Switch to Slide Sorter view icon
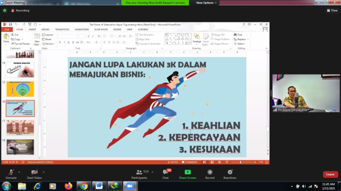Image resolution: width=341 pixels, height=191 pixels. (x=212, y=162)
